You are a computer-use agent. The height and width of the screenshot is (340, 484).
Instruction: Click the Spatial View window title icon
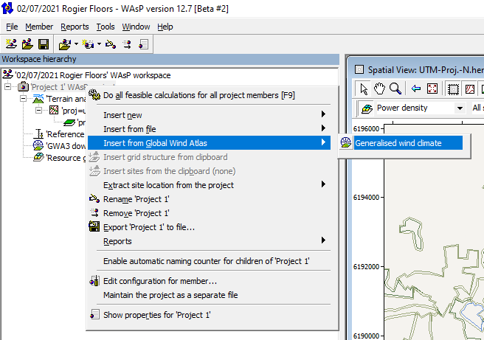click(359, 69)
